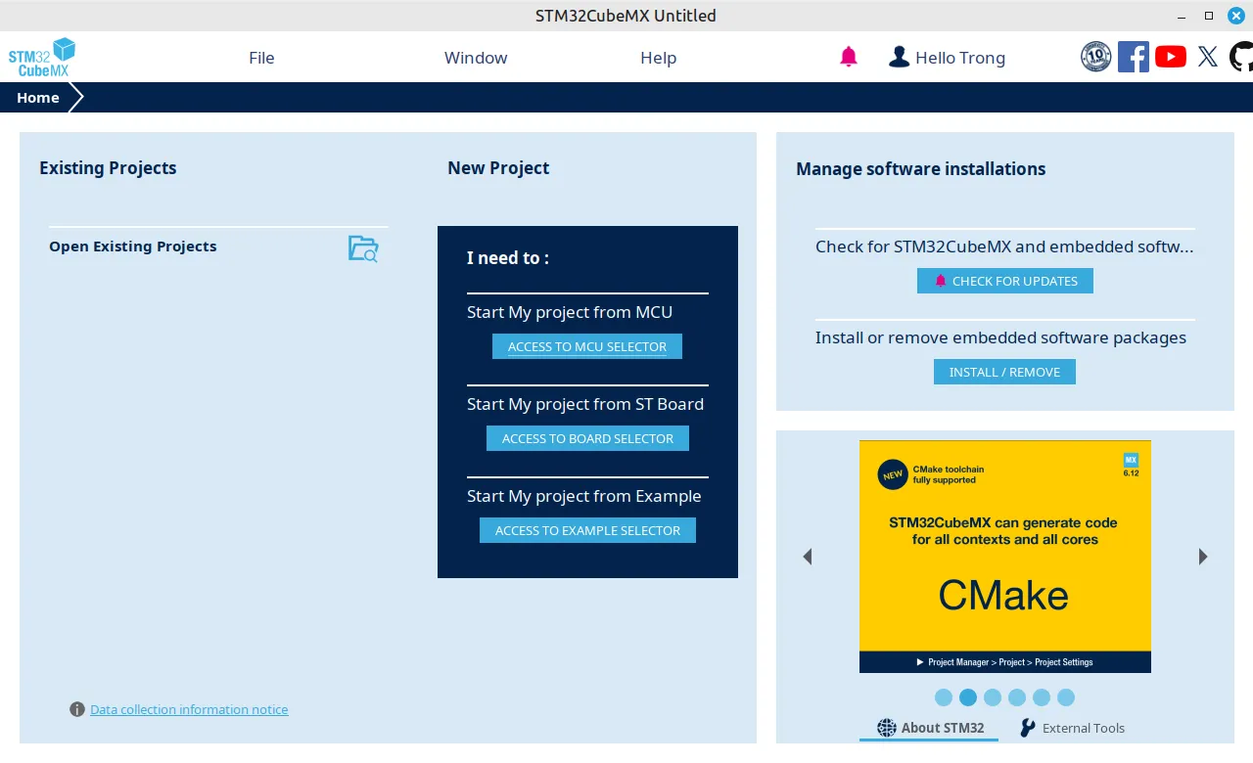Open the notification bell icon
This screenshot has width=1253, height=763.
(x=849, y=58)
